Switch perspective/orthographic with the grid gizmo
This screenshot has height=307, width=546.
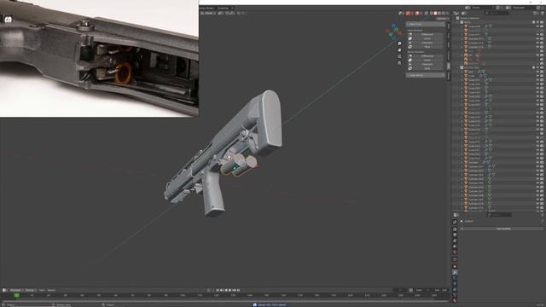point(399,62)
